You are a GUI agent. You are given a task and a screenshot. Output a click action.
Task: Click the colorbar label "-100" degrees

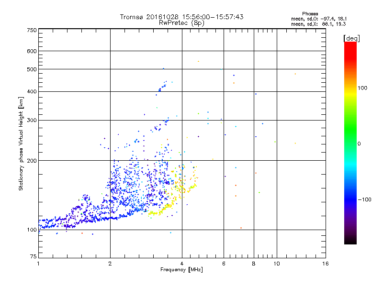pyautogui.click(x=364, y=199)
